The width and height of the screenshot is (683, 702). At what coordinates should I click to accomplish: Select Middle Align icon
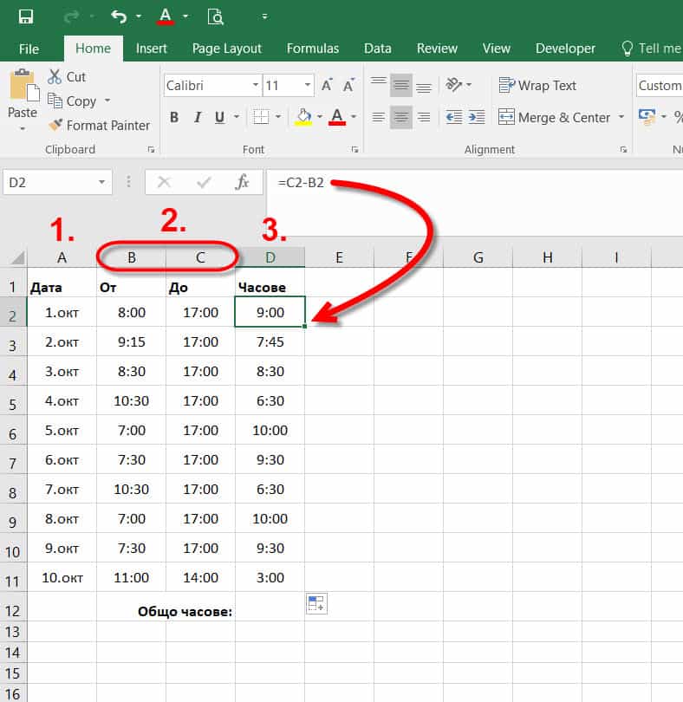pos(401,85)
